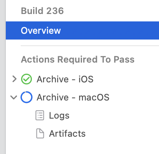This screenshot has height=154, width=159.
Task: Open Artifacts under Archive - macOS
Action: click(67, 133)
